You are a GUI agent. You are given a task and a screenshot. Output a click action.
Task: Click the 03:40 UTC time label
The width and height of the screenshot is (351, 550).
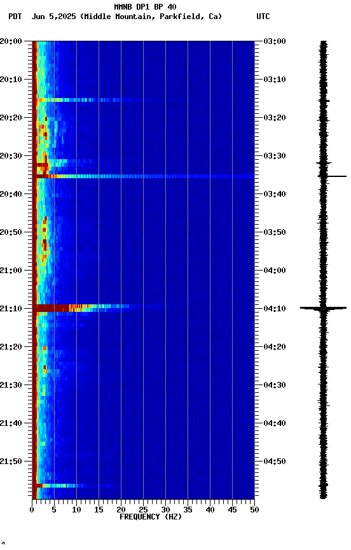click(275, 194)
